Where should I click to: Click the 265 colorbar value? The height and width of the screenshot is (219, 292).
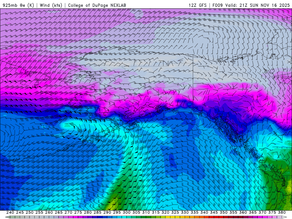coord(59,212)
